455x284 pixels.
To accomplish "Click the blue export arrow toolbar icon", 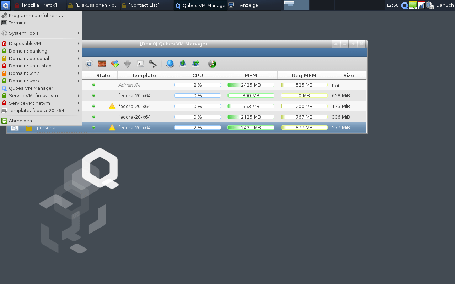I will pyautogui.click(x=196, y=64).
